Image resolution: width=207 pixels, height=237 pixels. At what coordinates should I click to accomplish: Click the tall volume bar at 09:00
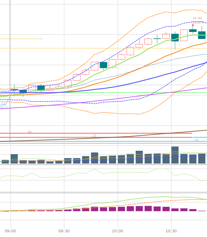click(x=14, y=158)
